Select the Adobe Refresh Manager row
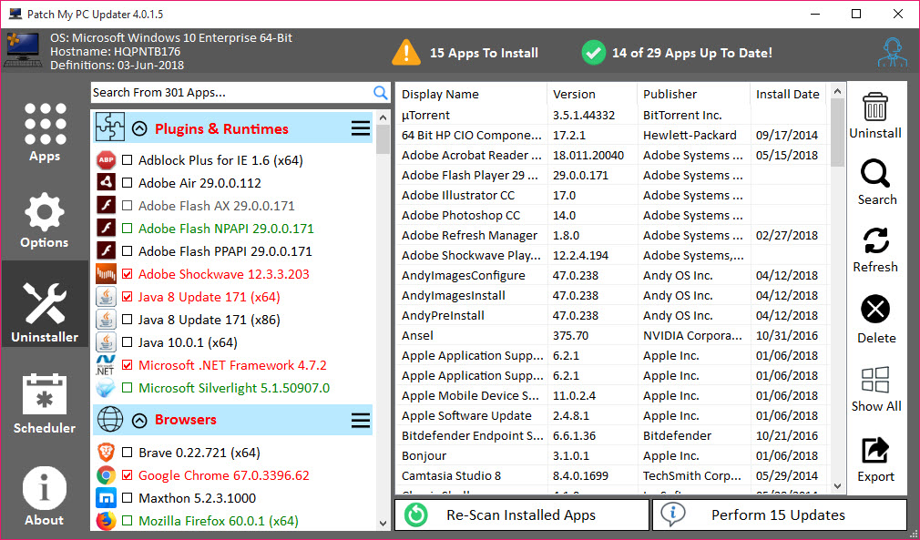Image resolution: width=920 pixels, height=540 pixels. [x=612, y=235]
